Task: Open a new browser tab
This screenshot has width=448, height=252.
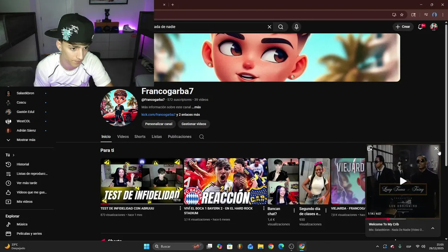Action: [173, 5]
